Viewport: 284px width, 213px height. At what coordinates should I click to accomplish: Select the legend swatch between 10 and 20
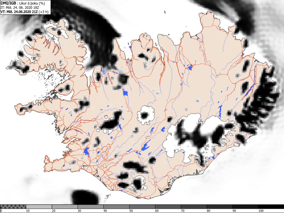[x=39, y=207]
